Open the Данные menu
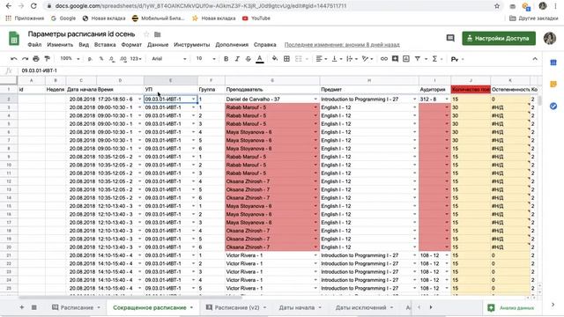The image size is (564, 317). [x=158, y=45]
